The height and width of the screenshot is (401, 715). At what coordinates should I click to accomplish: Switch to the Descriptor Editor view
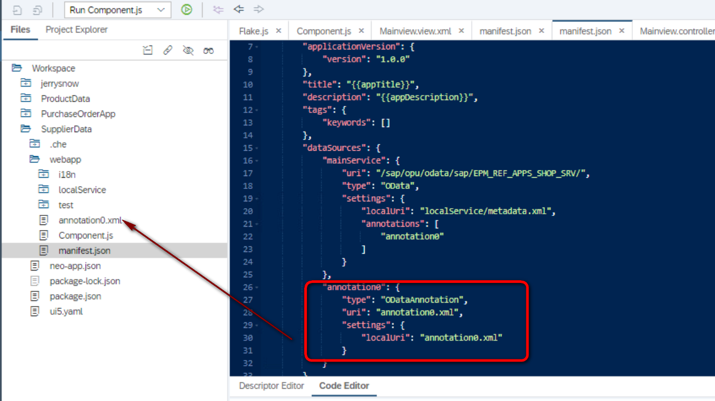(271, 386)
